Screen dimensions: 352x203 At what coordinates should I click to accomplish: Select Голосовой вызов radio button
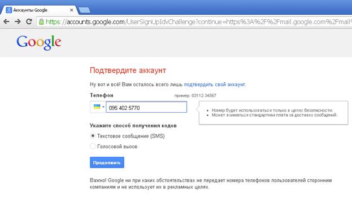93,146
